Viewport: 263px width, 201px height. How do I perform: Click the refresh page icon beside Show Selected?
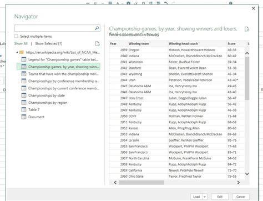point(97,43)
